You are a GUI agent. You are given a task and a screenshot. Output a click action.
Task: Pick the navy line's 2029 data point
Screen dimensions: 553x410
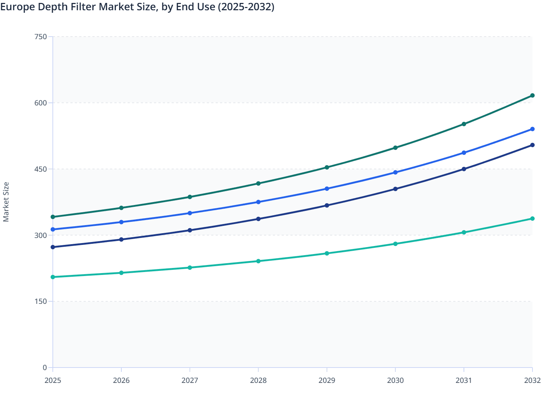pyautogui.click(x=327, y=205)
